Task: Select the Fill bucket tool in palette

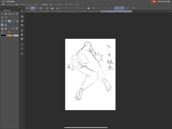Action: [2, 29]
